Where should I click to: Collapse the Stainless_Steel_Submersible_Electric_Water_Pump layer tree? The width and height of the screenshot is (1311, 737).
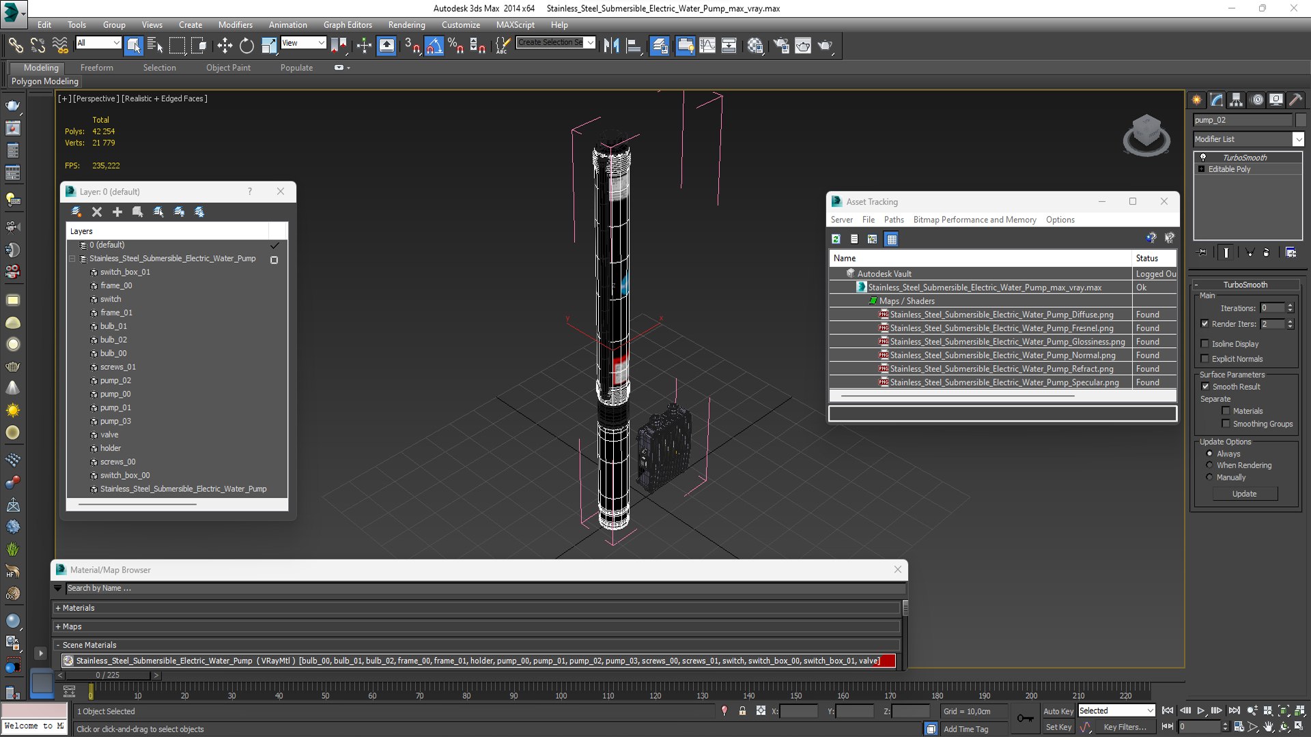pyautogui.click(x=72, y=259)
